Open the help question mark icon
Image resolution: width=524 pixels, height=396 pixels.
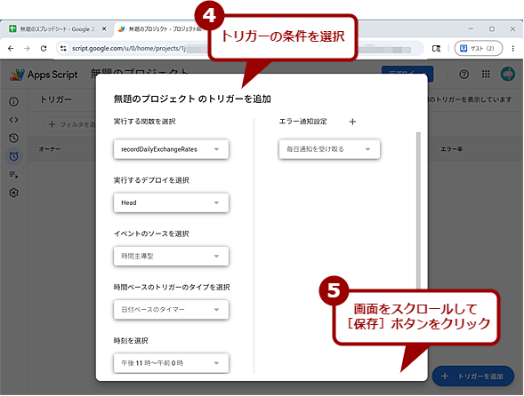tap(464, 74)
